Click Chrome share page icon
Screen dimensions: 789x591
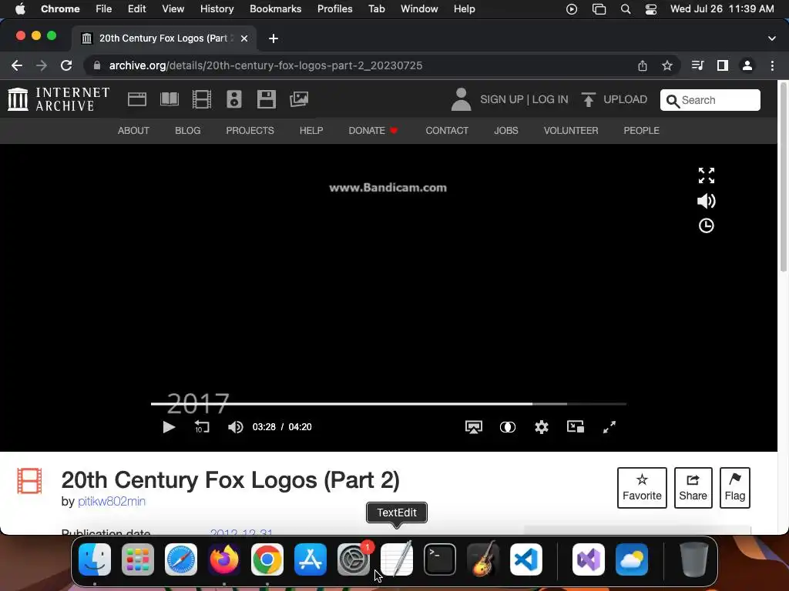[643, 65]
